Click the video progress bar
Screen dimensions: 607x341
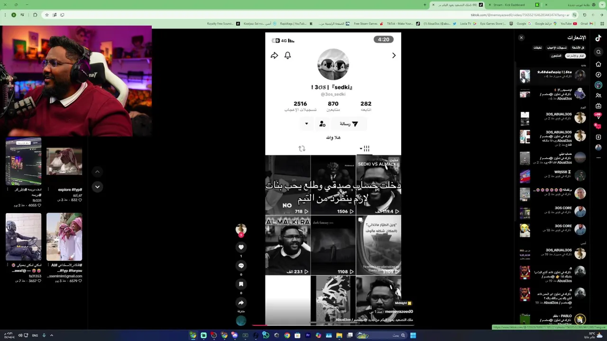point(333,325)
